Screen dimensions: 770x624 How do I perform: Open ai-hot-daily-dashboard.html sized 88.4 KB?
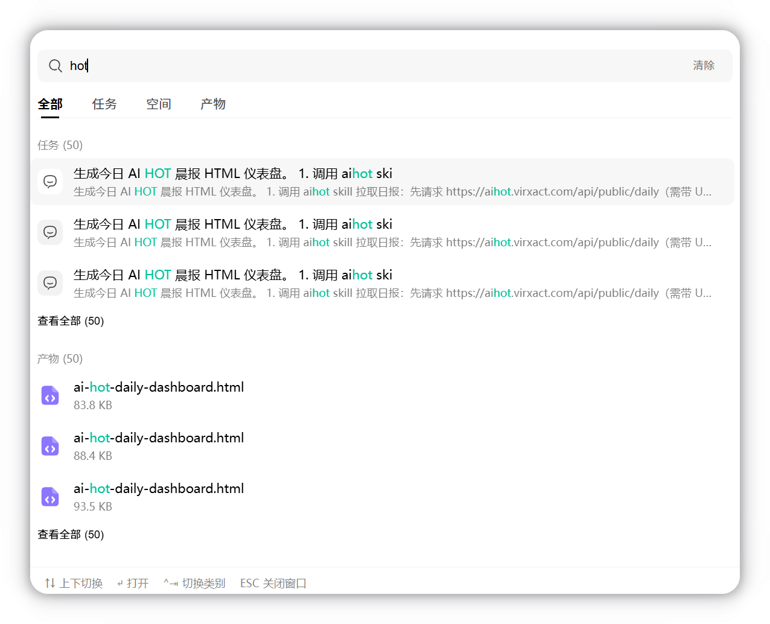(383, 446)
